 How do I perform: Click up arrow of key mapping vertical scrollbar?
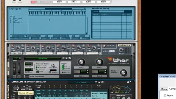click(x=86, y=18)
